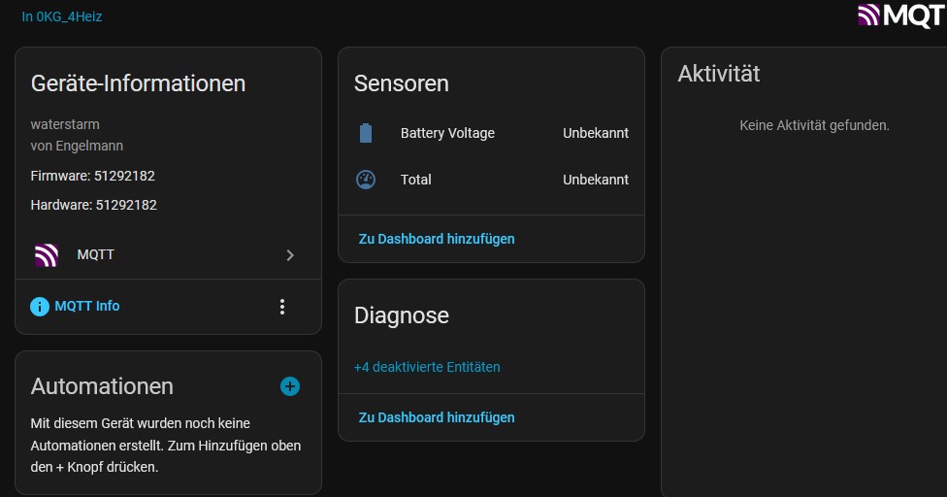Add diagnostics to dashboard
Screen dimensions: 947x497
pos(437,417)
